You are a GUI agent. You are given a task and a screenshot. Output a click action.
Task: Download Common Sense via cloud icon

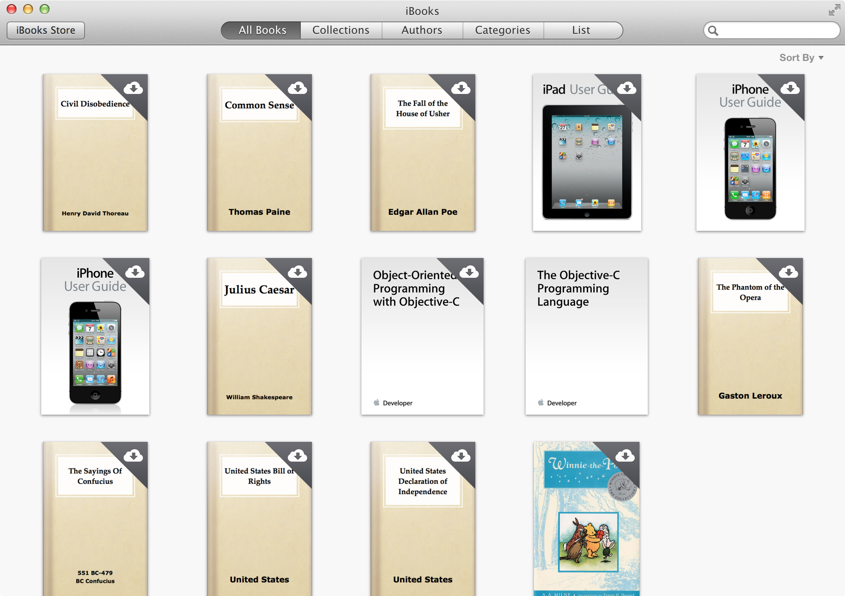[x=297, y=88]
